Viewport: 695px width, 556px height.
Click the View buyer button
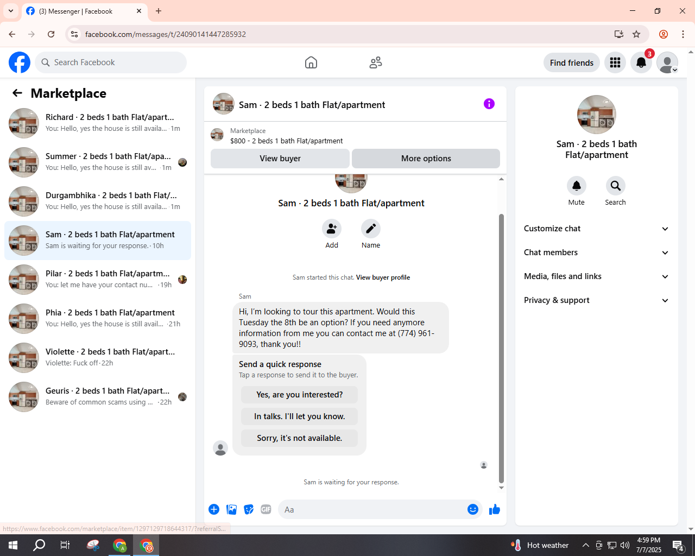coord(280,159)
